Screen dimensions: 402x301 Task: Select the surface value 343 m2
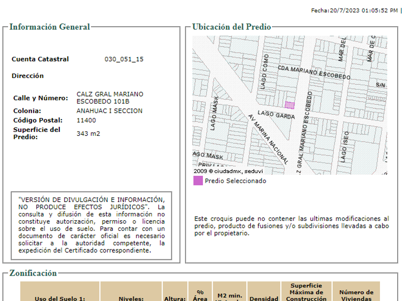[x=88, y=134]
